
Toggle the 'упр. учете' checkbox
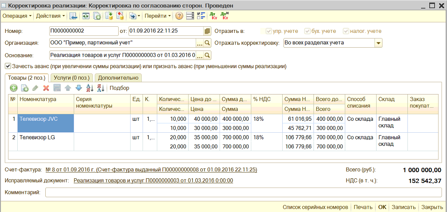point(269,31)
